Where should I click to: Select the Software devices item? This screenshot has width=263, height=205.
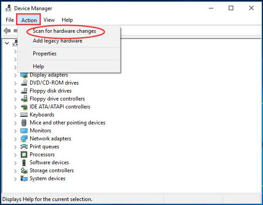49,162
